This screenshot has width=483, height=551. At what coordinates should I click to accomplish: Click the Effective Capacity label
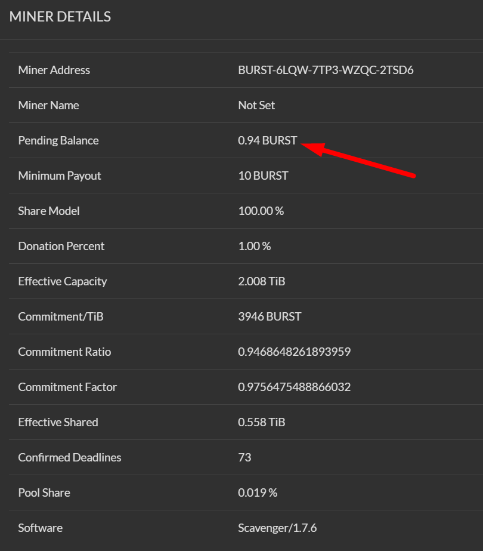coord(63,281)
